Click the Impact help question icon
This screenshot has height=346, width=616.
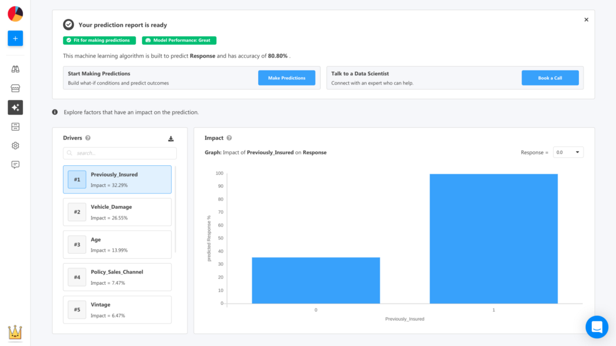229,138
